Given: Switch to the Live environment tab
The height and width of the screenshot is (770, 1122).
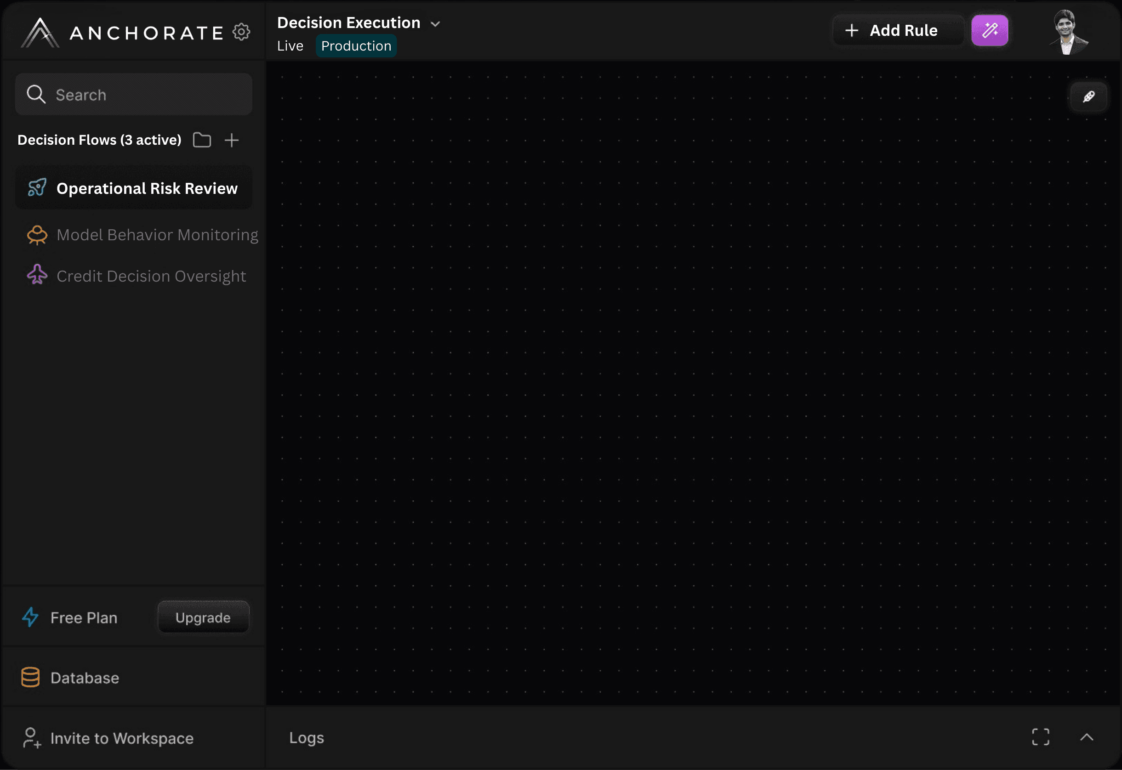Looking at the screenshot, I should click(290, 45).
